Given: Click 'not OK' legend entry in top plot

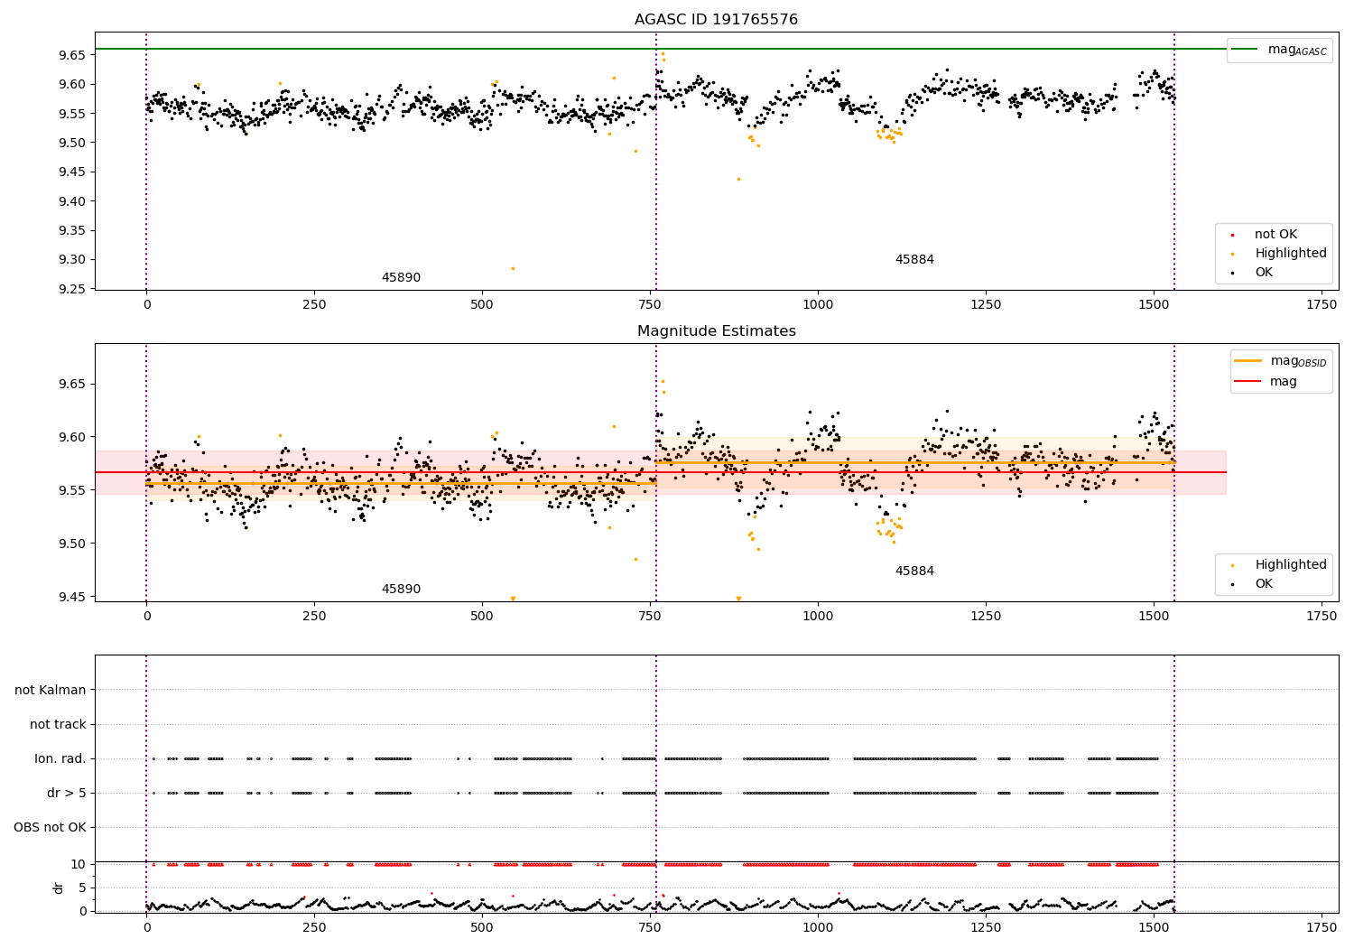Looking at the screenshot, I should [x=1275, y=235].
